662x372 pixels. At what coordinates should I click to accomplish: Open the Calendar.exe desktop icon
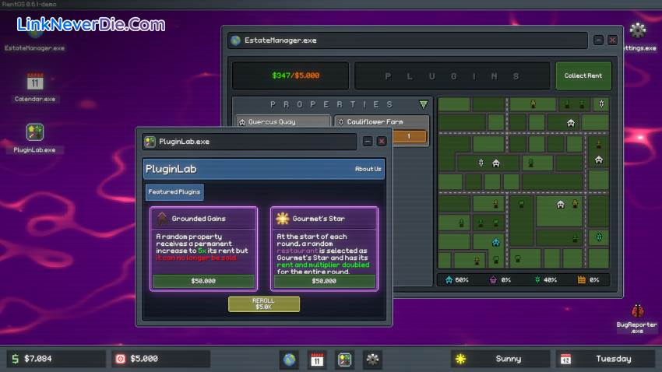pos(35,82)
